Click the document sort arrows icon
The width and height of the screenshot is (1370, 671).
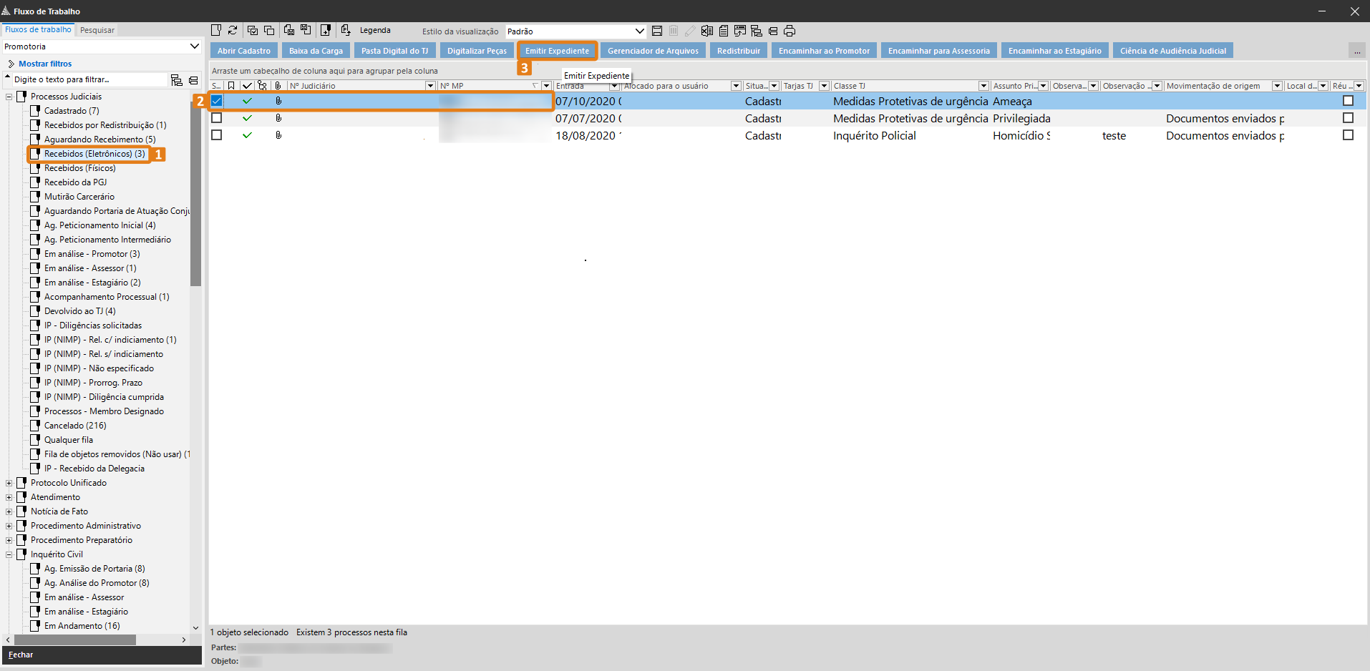[346, 30]
